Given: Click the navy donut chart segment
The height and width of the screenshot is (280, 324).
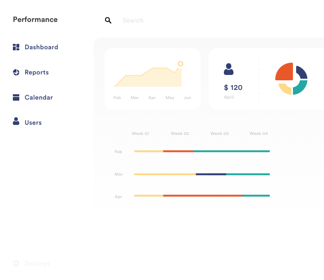Looking at the screenshot, I should pos(302,72).
